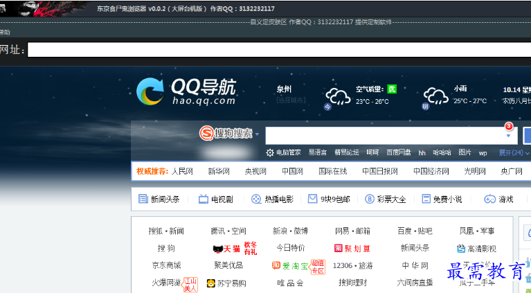The height and width of the screenshot is (293, 531).
Task: Click tomorrow's rain cloud weather icon
Action: point(436,96)
